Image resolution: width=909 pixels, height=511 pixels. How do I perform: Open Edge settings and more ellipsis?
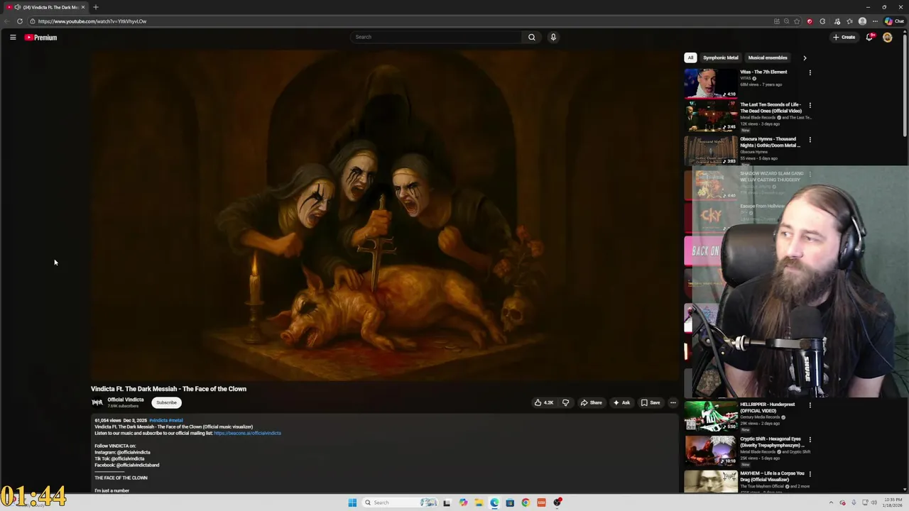pos(875,21)
